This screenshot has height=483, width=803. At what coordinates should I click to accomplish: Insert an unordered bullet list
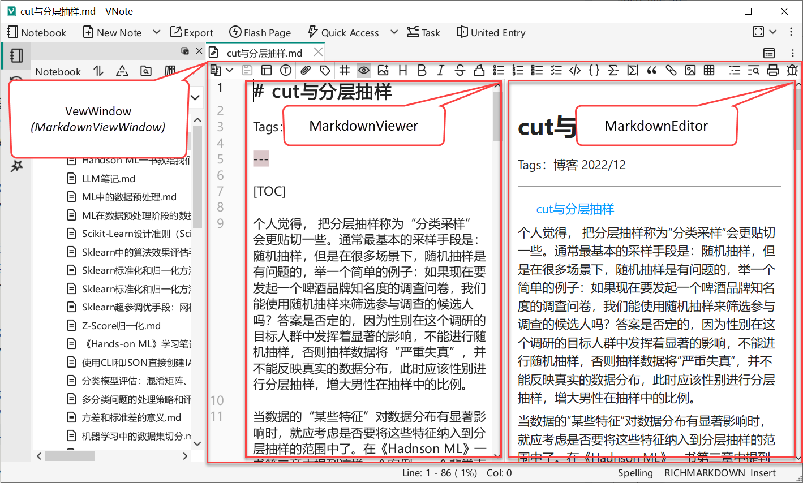tap(499, 70)
